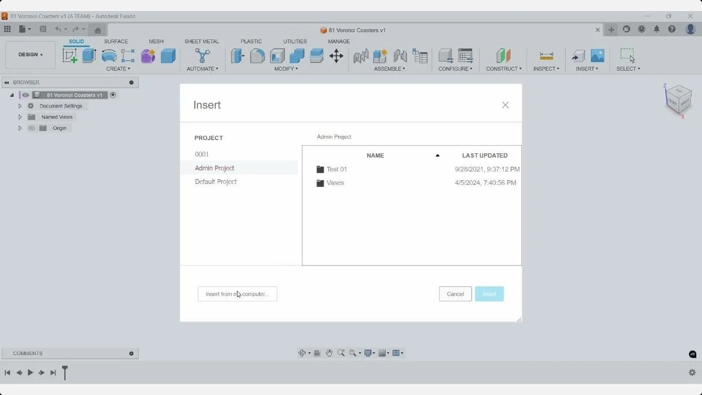702x395 pixels.
Task: Click the ViewCube in the canvas corner
Action: tap(679, 99)
